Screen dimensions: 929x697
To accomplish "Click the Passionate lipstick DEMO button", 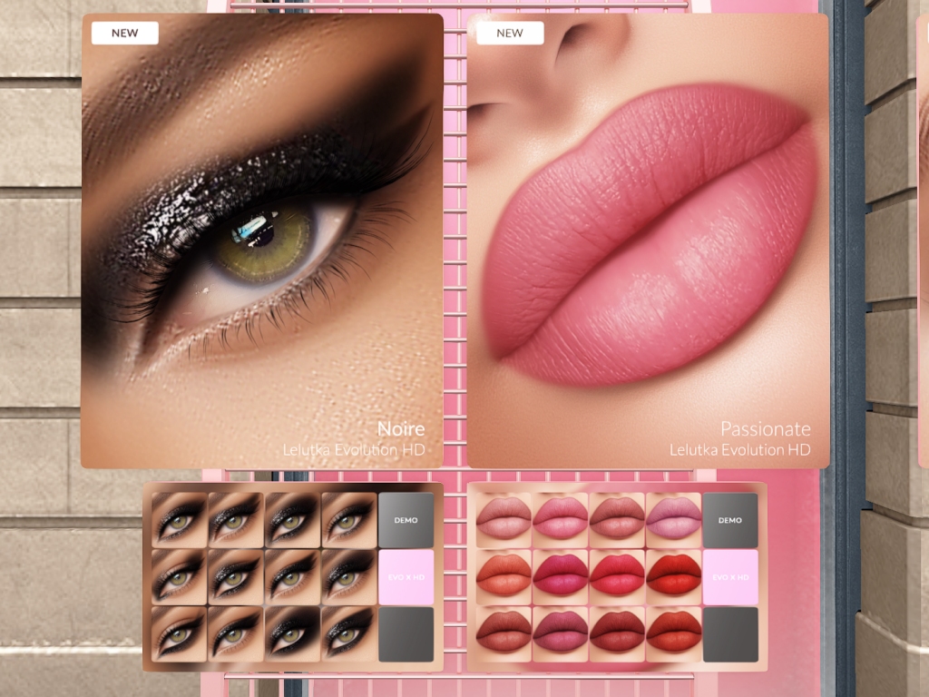I will click(x=729, y=520).
